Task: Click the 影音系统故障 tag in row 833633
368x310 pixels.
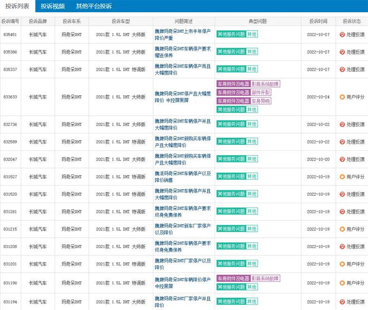Action: [265, 84]
